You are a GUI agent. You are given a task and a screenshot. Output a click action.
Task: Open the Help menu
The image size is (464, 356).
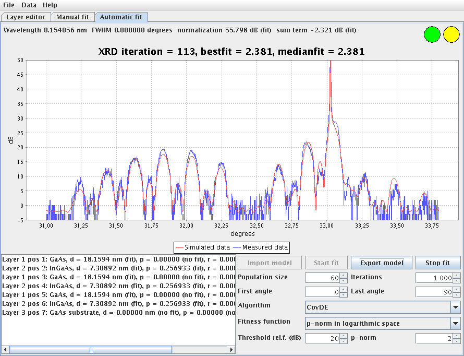tap(50, 5)
